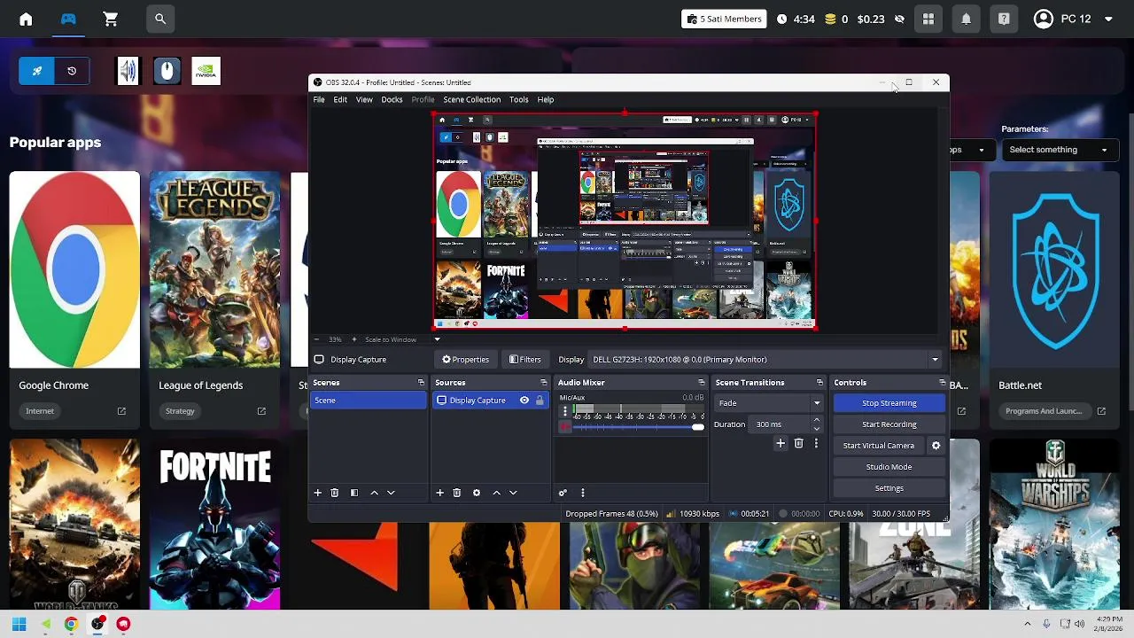Viewport: 1134px width, 638px height.
Task: Open the Tools menu in OBS
Action: [x=518, y=100]
